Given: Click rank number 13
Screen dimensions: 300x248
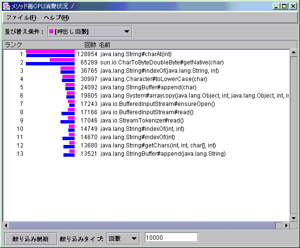Looking at the screenshot, I should click(20, 154).
